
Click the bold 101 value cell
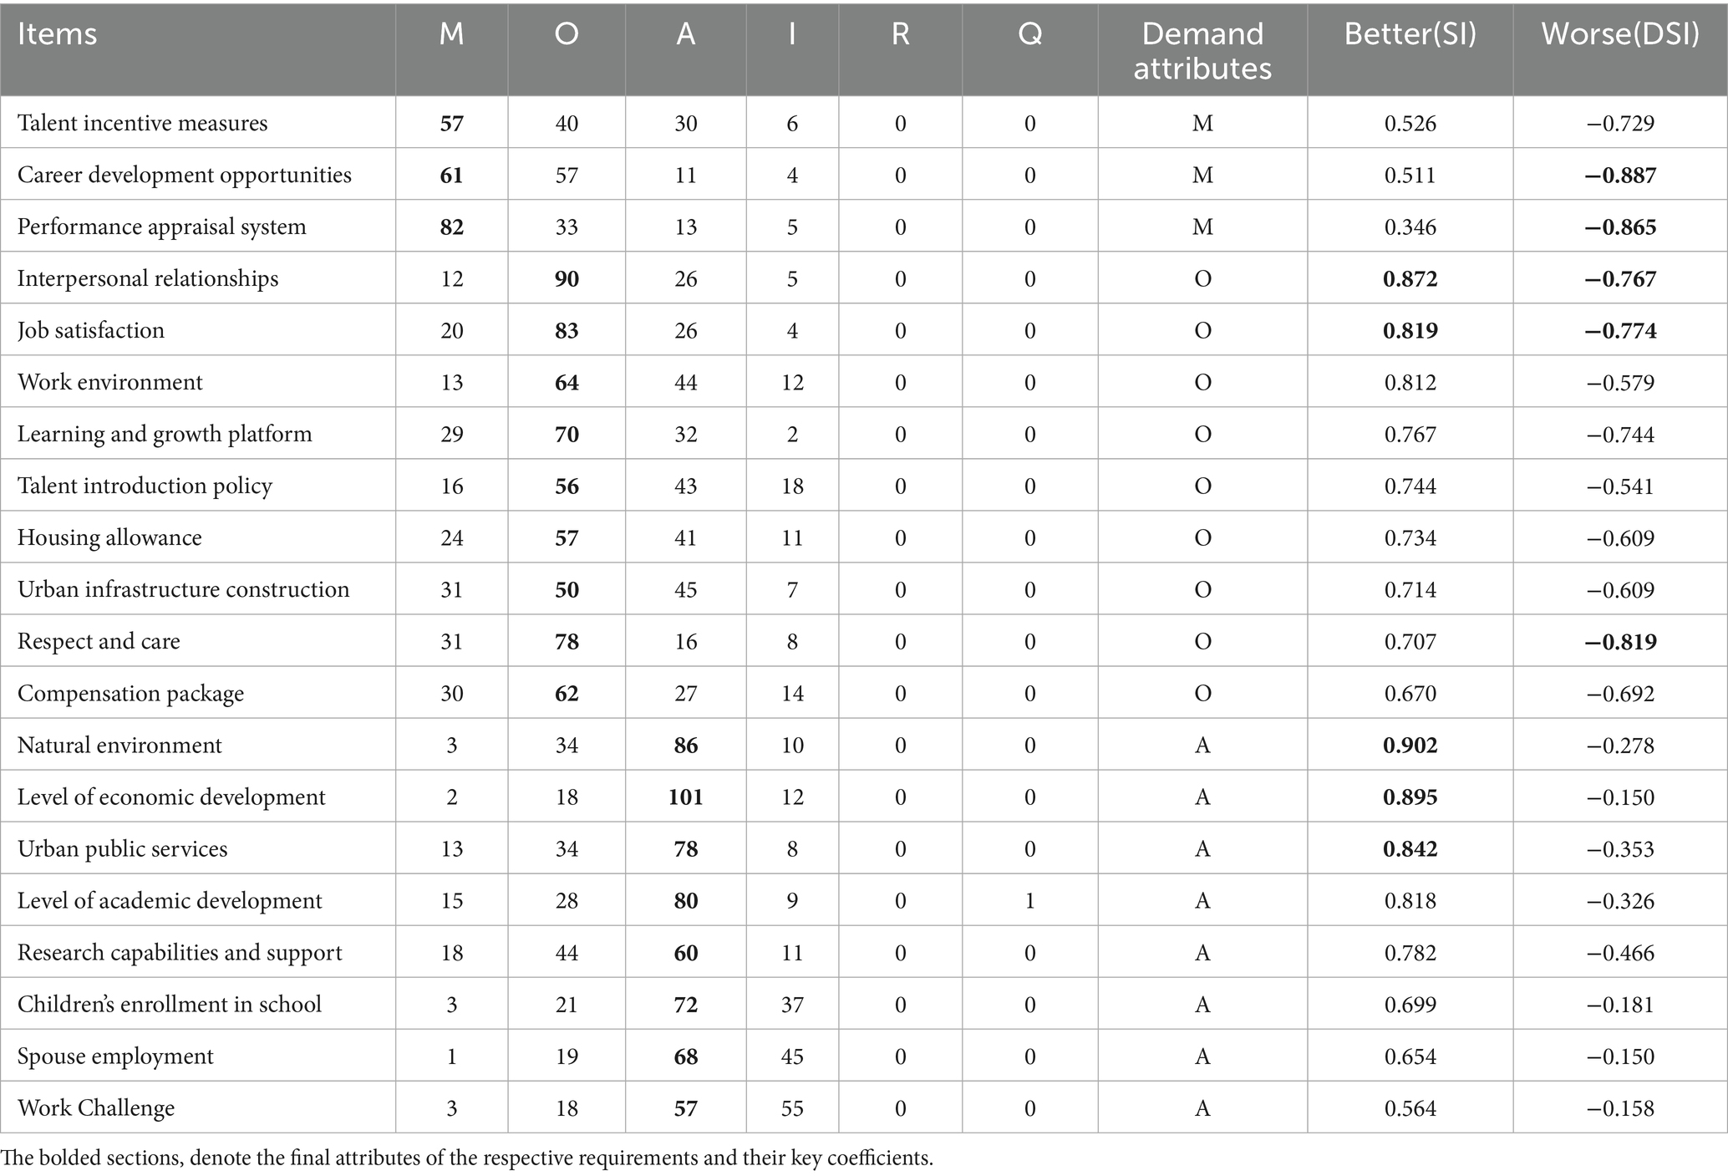685,797
